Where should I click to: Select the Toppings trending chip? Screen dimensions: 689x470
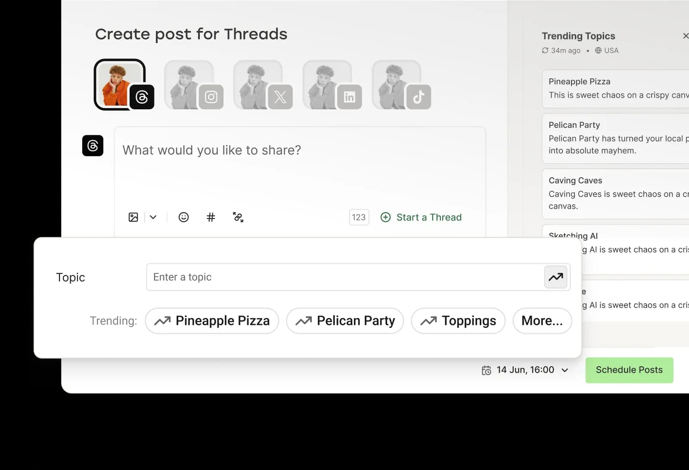click(x=458, y=321)
